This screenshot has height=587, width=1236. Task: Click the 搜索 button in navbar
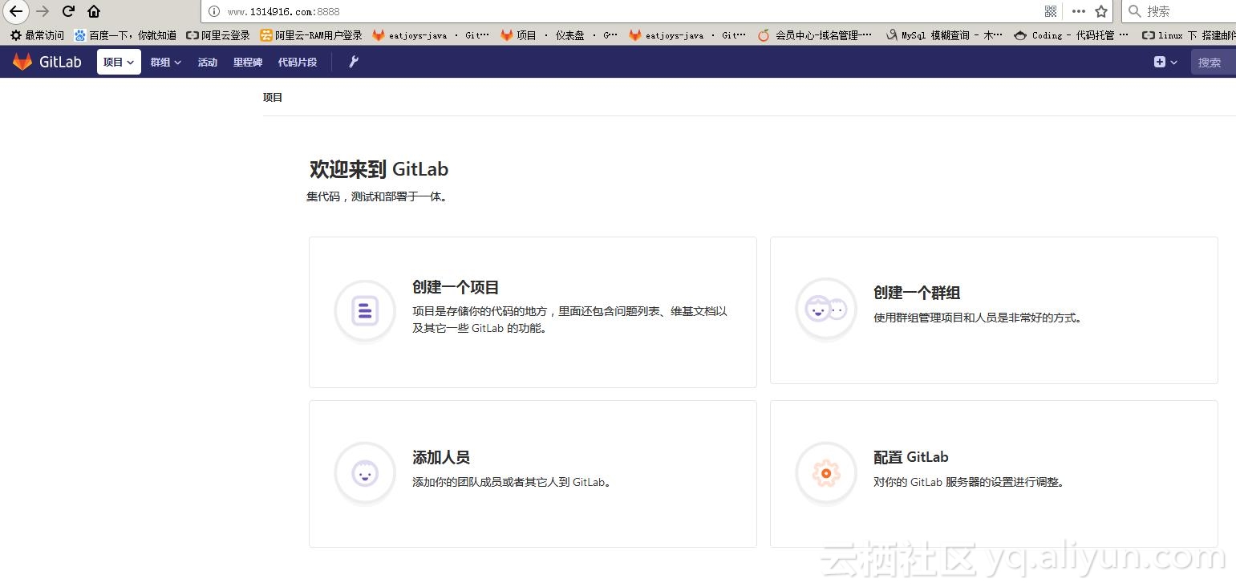point(1211,61)
